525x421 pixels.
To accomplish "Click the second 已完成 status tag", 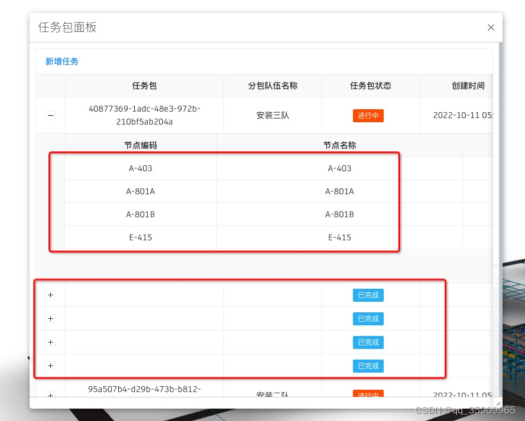I will (368, 319).
